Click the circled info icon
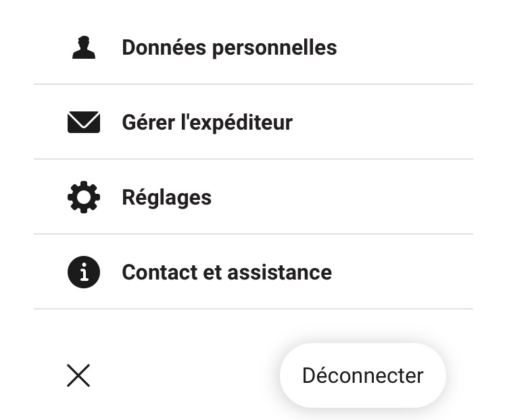Image resolution: width=507 pixels, height=420 pixels. (84, 272)
